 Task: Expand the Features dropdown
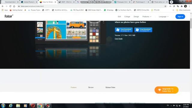pos(147,16)
